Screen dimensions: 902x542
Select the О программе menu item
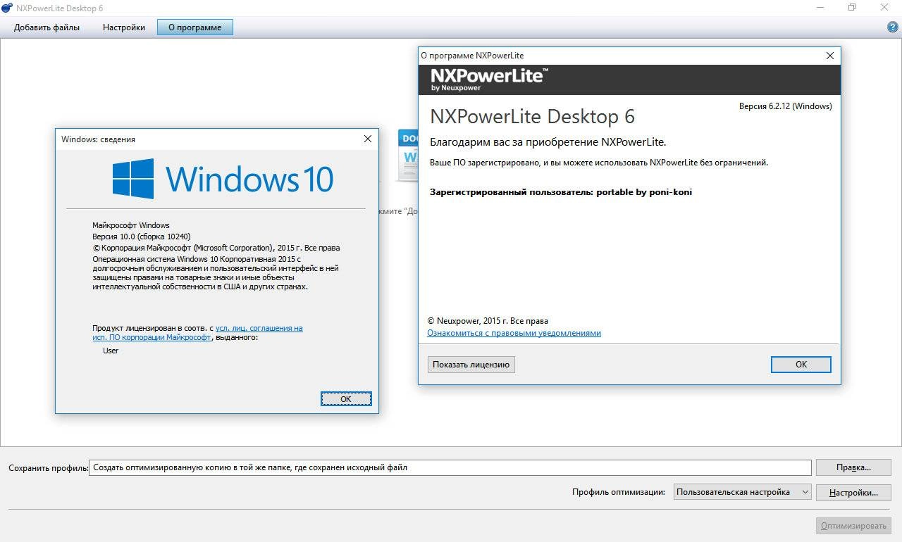coord(195,27)
